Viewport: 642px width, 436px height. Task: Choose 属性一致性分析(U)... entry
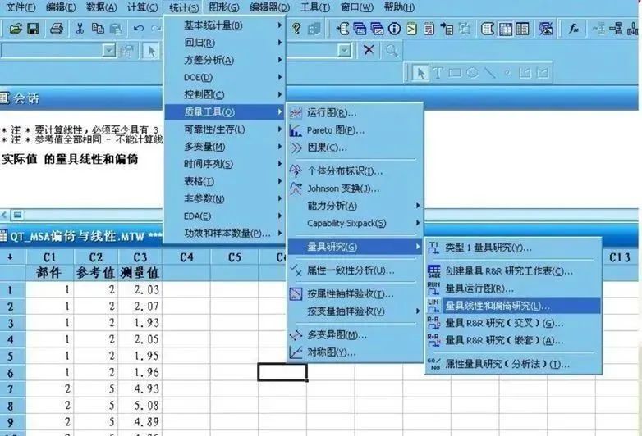[355, 270]
